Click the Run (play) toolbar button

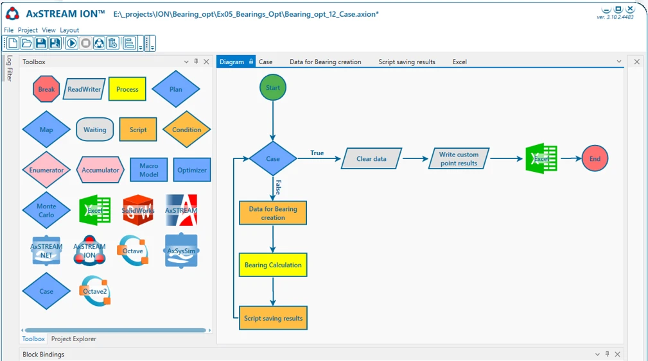pos(71,43)
